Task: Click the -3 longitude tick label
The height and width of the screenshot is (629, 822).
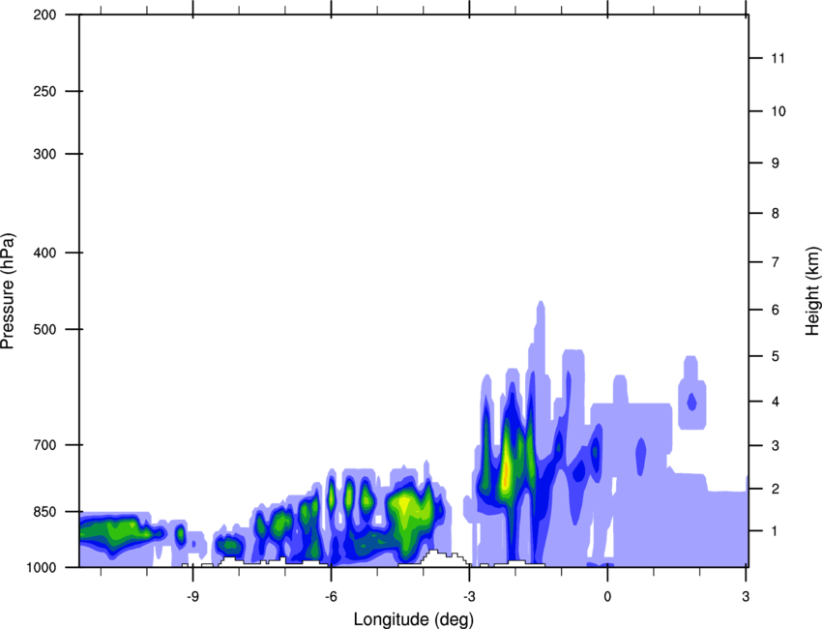Action: (469, 596)
